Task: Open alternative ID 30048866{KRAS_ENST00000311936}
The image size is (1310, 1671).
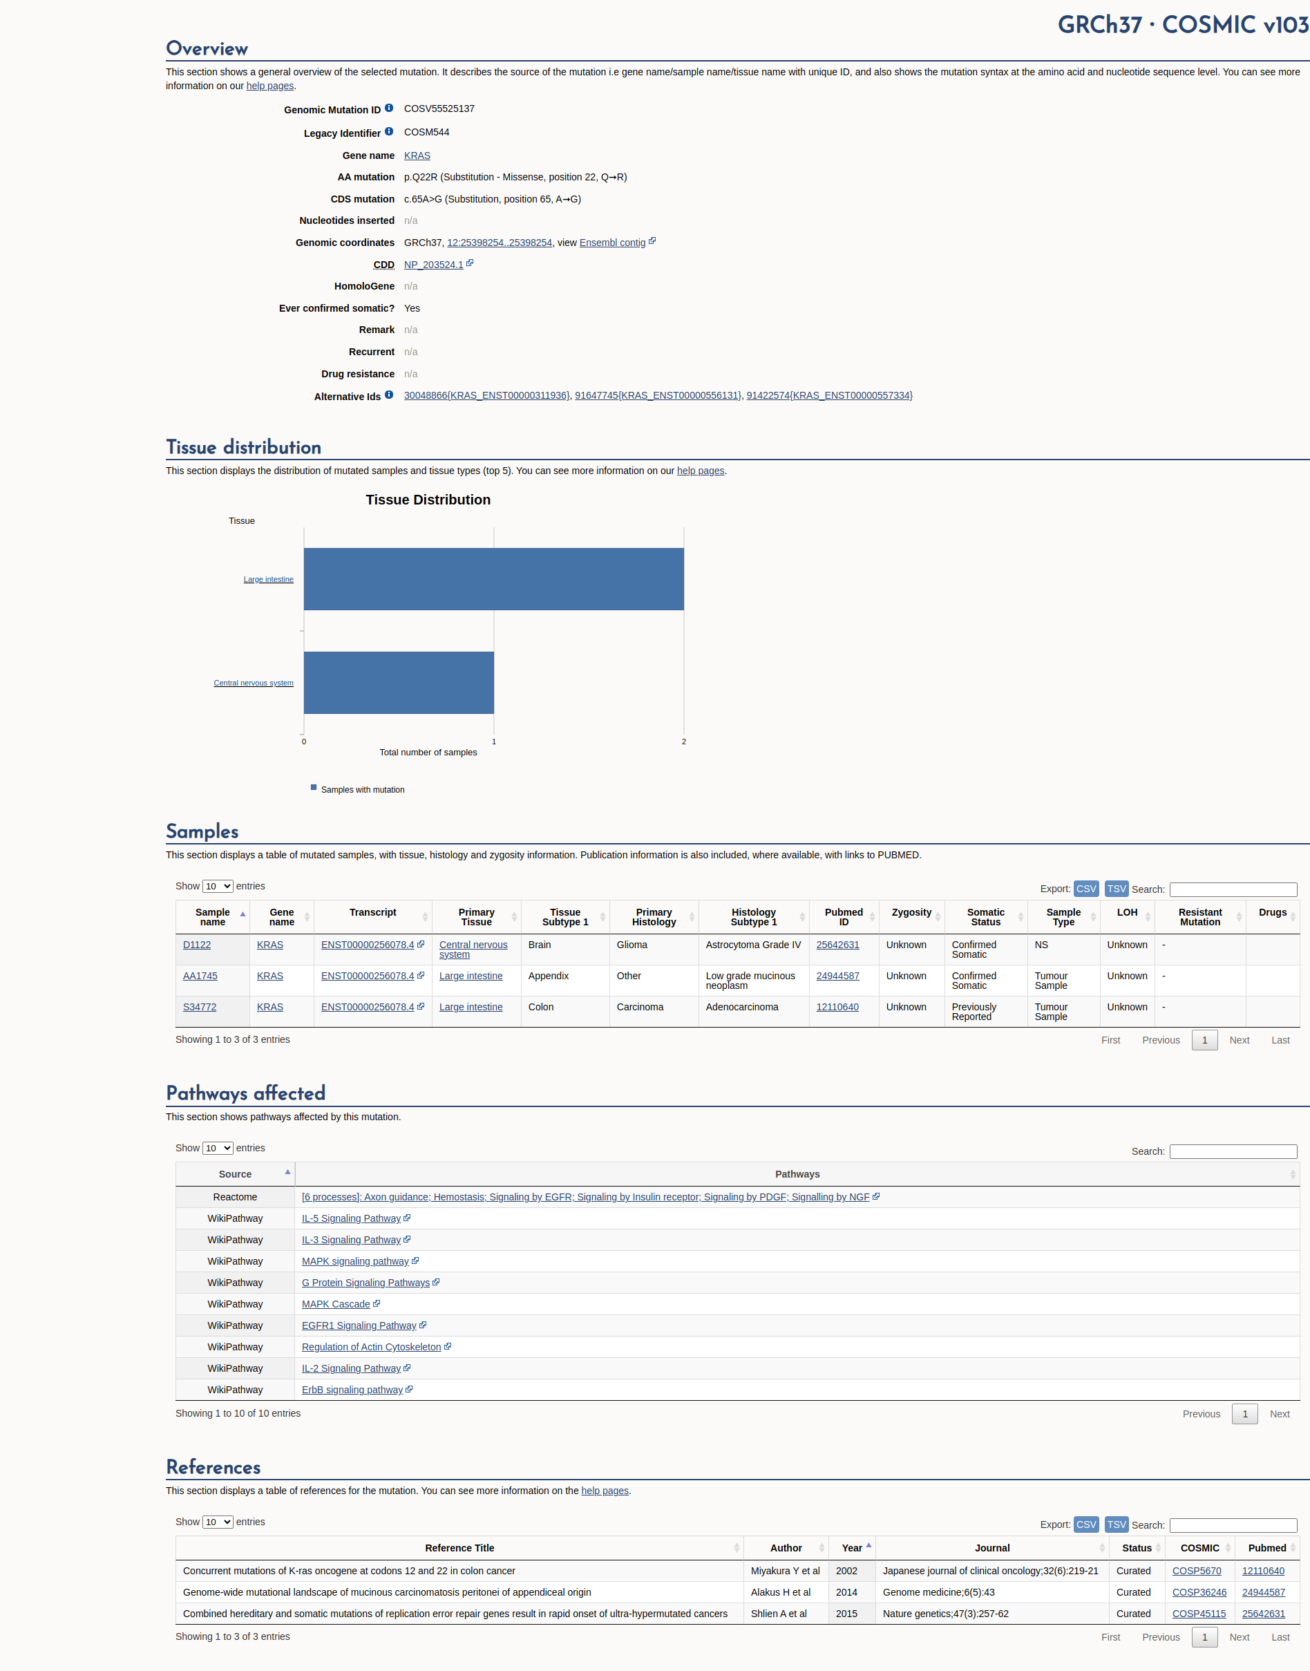Action: pyautogui.click(x=487, y=395)
